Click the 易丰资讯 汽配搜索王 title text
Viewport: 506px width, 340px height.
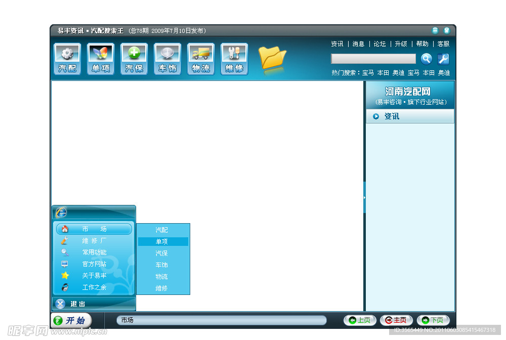pyautogui.click(x=91, y=31)
